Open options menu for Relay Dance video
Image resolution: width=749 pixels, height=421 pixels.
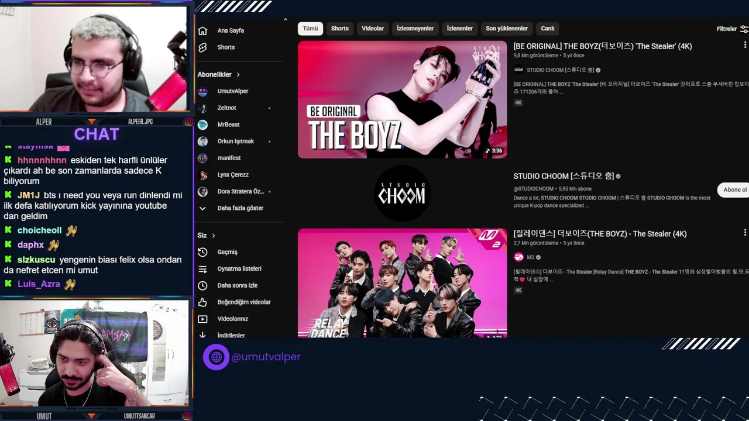[745, 233]
